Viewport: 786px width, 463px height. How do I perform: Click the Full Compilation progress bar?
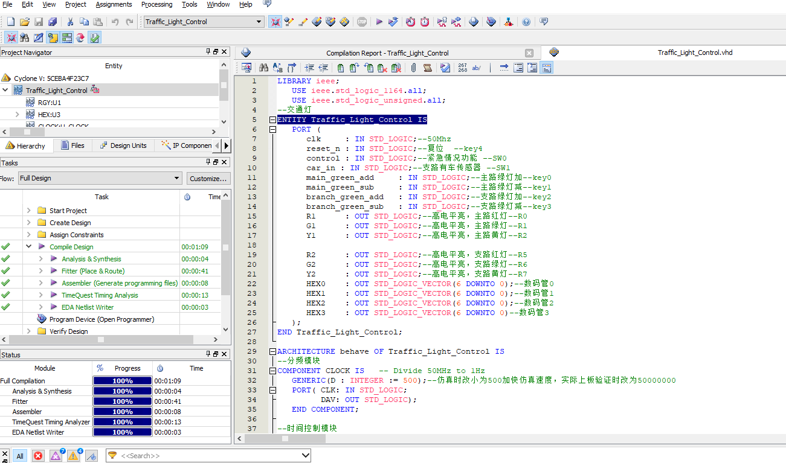(x=122, y=381)
